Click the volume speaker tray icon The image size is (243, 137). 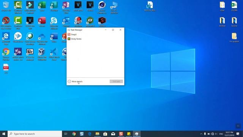pyautogui.click(x=216, y=134)
